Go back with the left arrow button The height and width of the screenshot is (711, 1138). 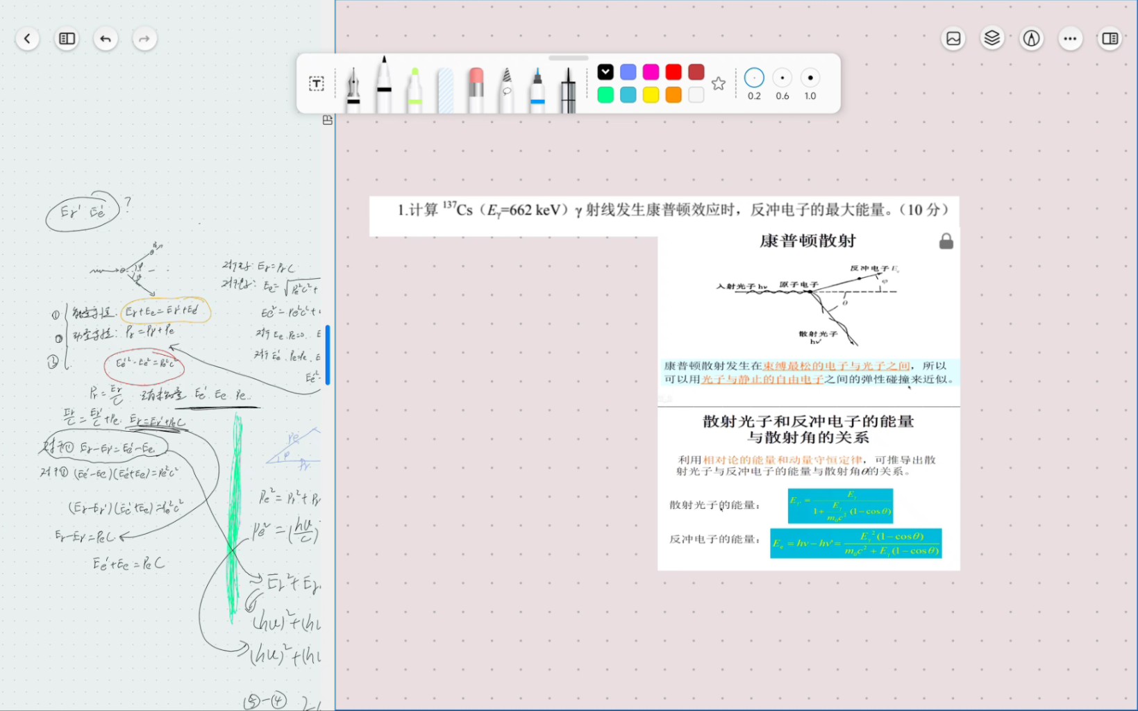tap(27, 39)
